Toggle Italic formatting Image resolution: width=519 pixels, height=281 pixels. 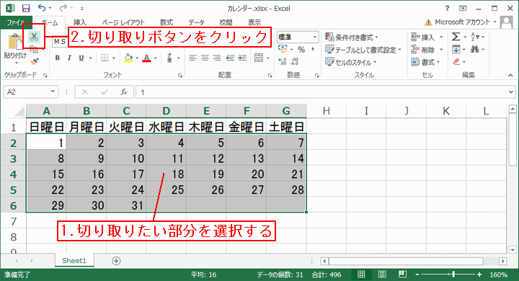pos(69,58)
